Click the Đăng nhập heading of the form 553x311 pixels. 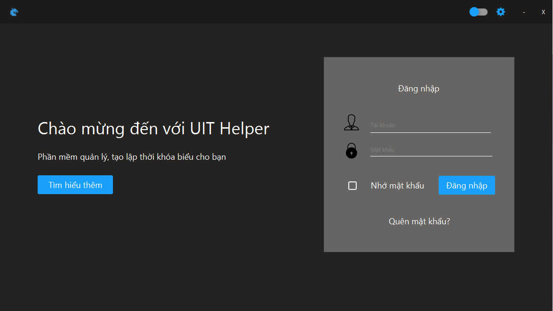click(418, 88)
